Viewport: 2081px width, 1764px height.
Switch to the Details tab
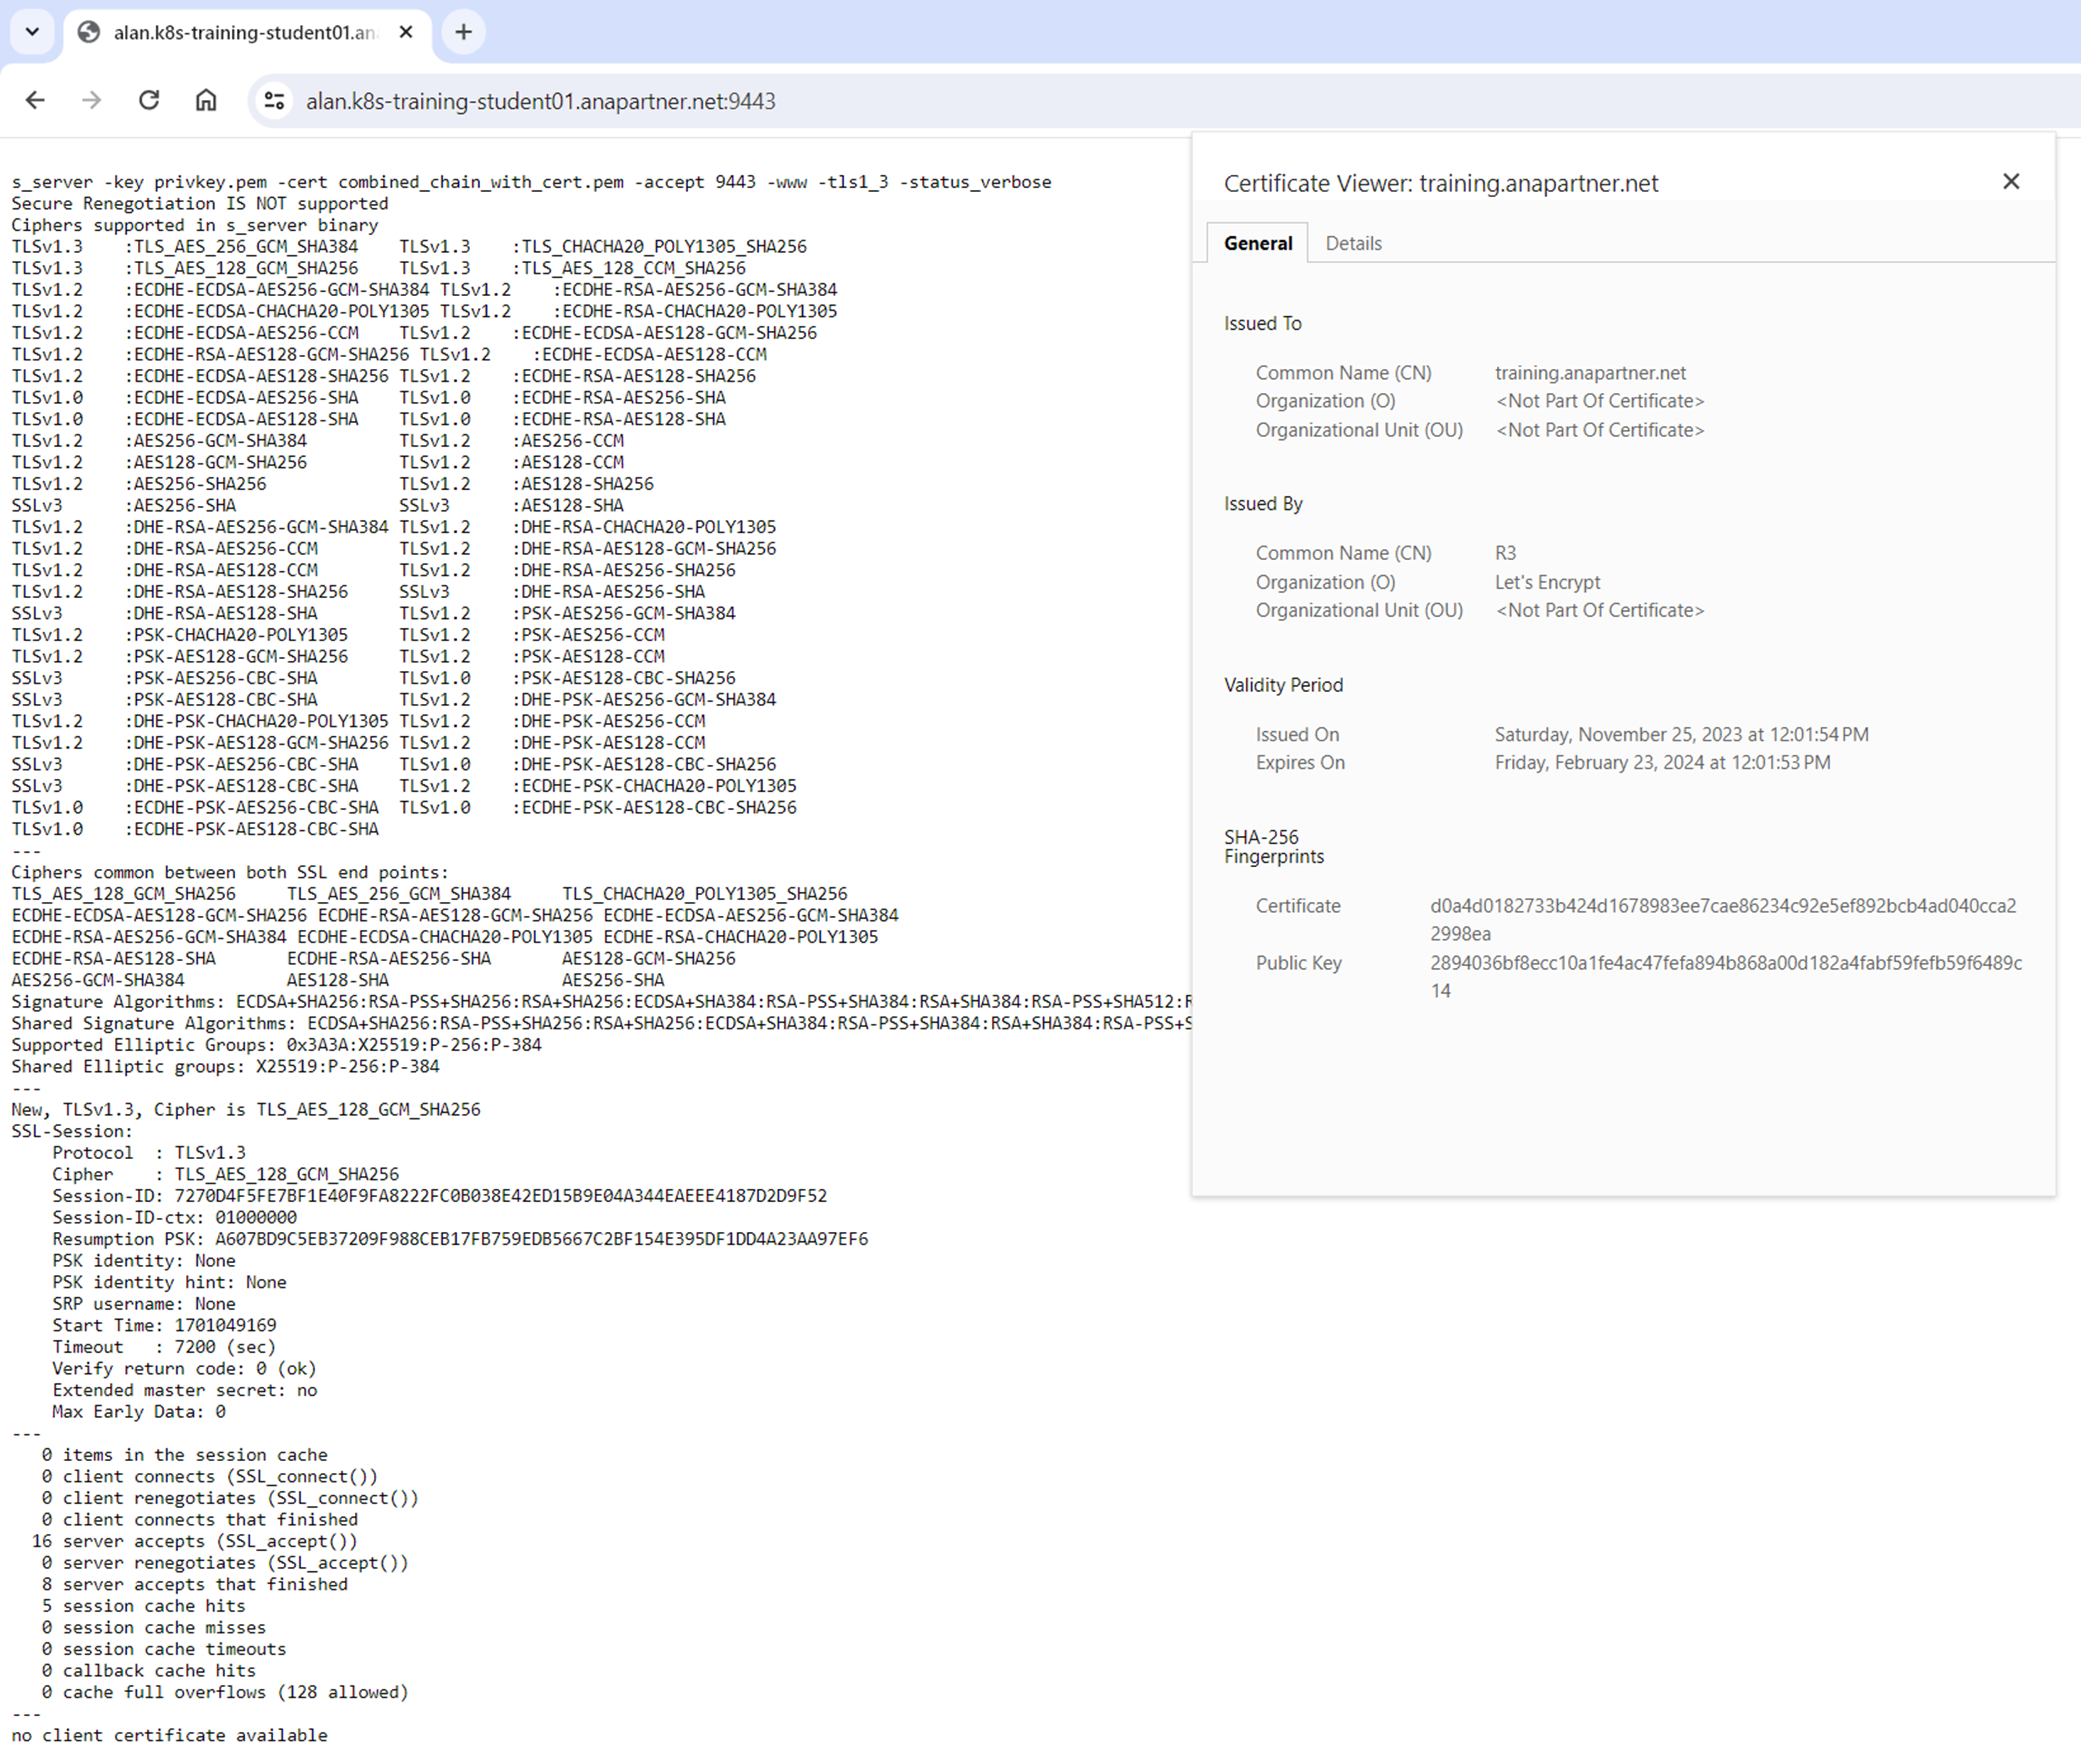click(x=1353, y=243)
